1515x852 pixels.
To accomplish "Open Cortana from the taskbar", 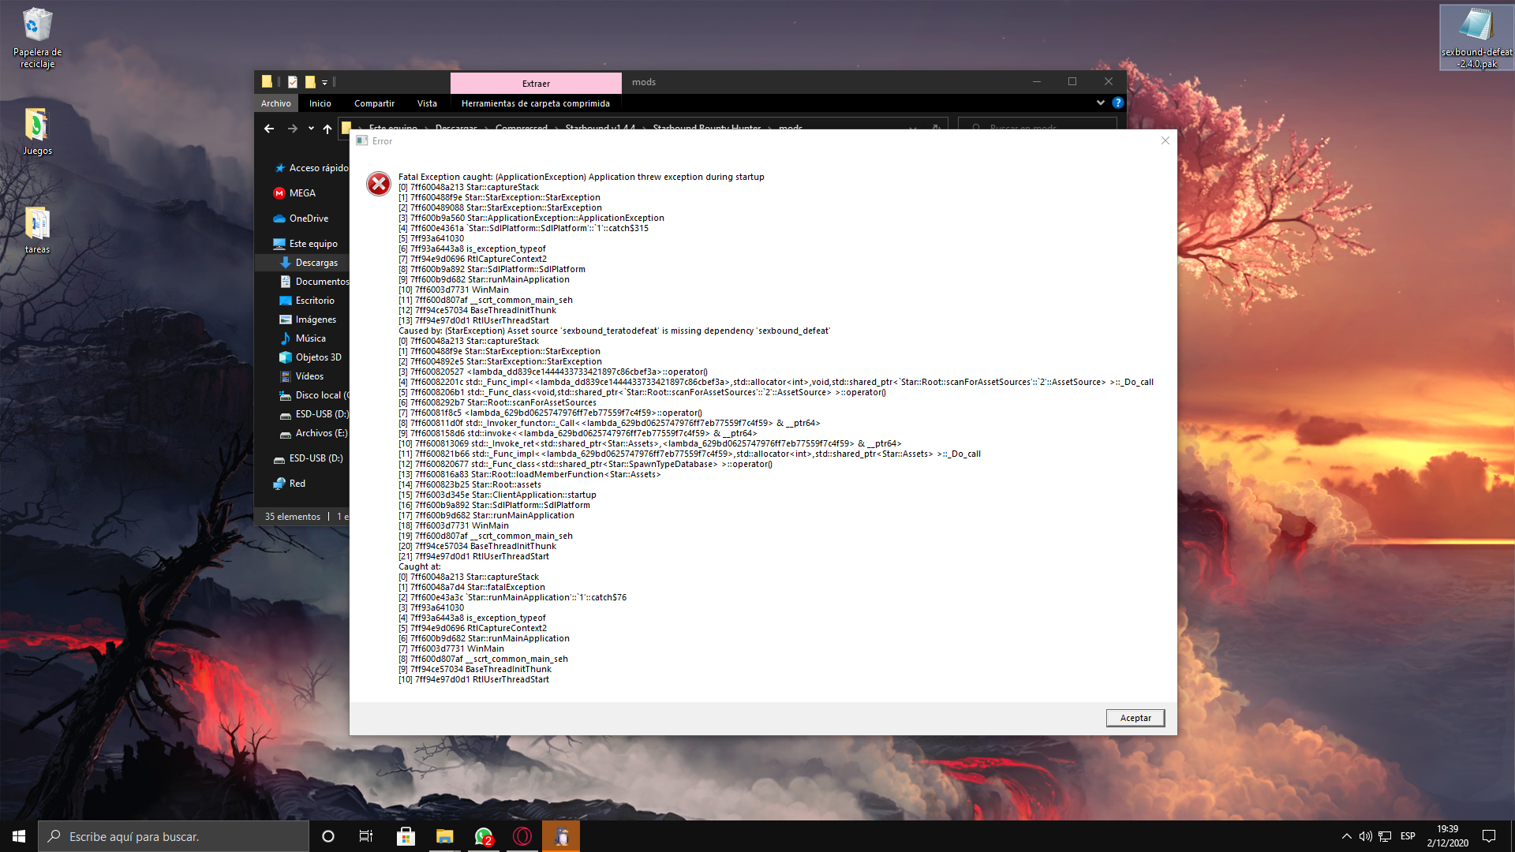I will [328, 836].
